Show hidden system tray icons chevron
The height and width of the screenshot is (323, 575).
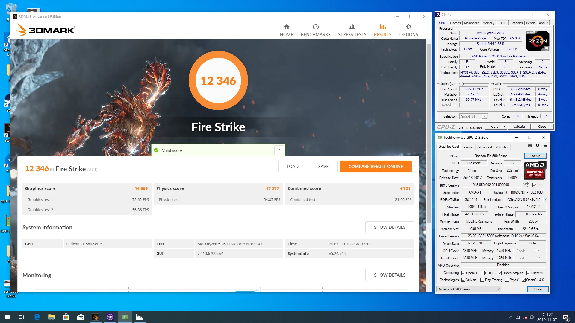(x=510, y=317)
